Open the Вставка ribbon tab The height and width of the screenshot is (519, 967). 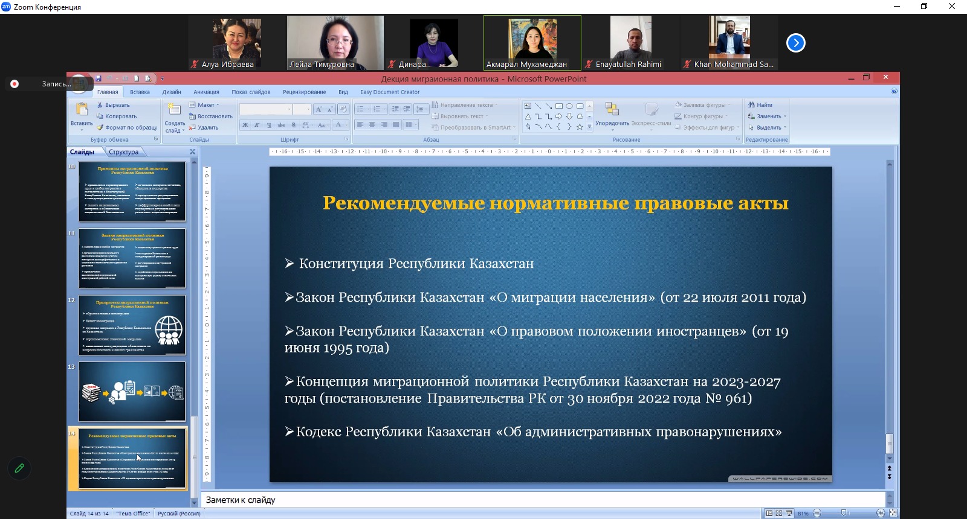coord(140,92)
